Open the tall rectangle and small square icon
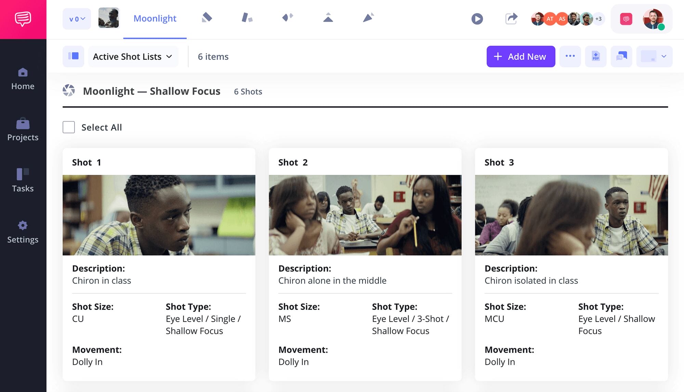 tap(247, 17)
